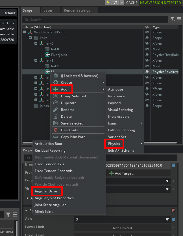
Task: Click the blue square beside Axis field
Action: pyautogui.click(x=173, y=220)
